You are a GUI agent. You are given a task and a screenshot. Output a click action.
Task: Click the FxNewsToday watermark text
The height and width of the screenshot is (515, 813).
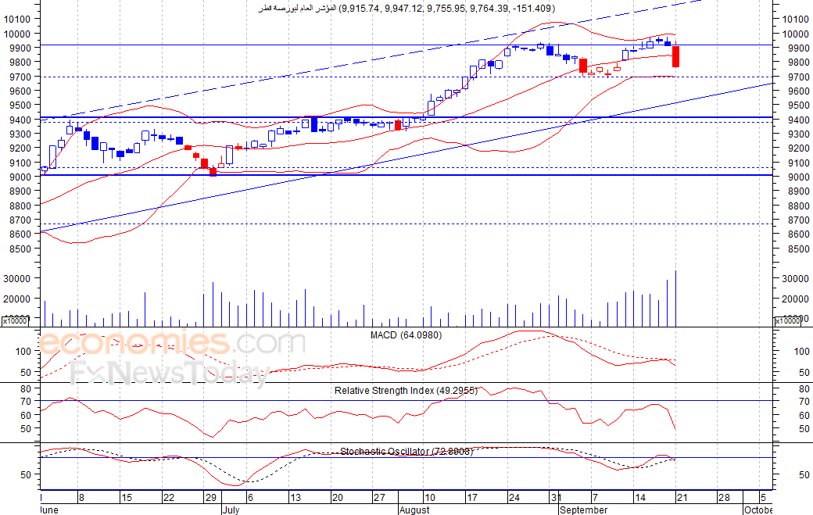click(x=170, y=372)
